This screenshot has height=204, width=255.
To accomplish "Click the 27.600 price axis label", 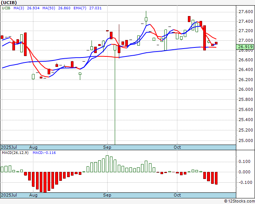I will 246,12.
